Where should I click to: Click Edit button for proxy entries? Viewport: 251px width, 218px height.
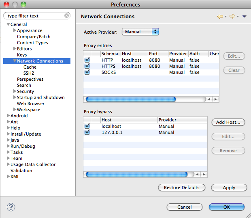click(234, 56)
